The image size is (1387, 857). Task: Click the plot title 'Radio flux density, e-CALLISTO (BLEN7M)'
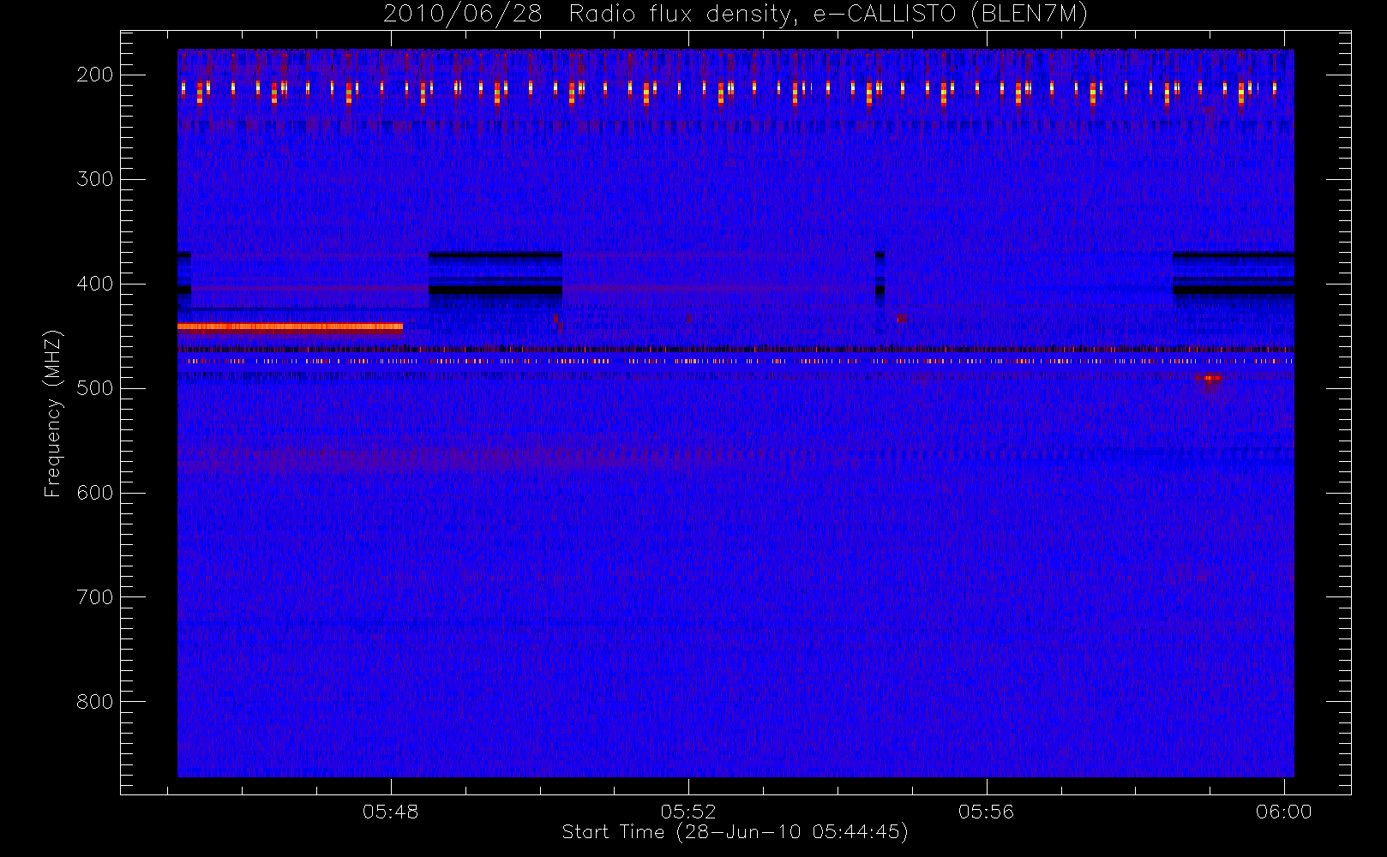click(x=828, y=15)
